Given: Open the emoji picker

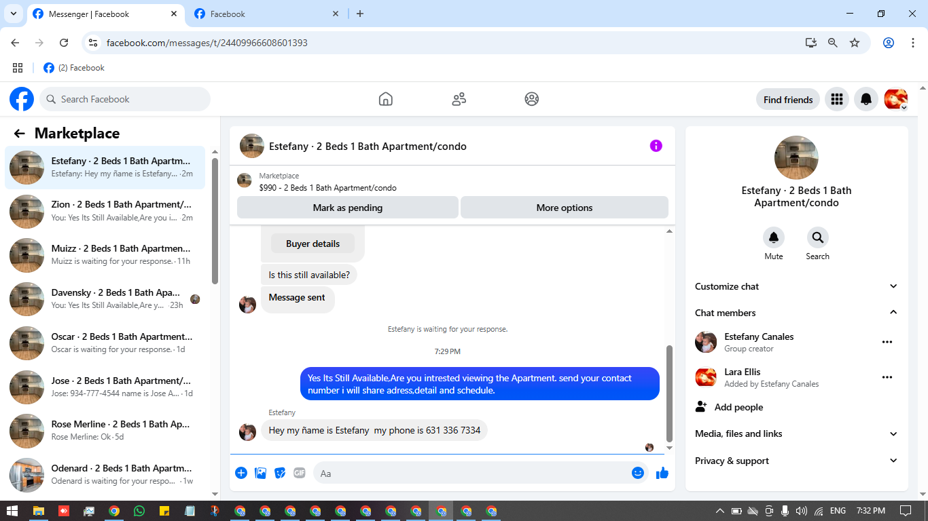Looking at the screenshot, I should [638, 473].
